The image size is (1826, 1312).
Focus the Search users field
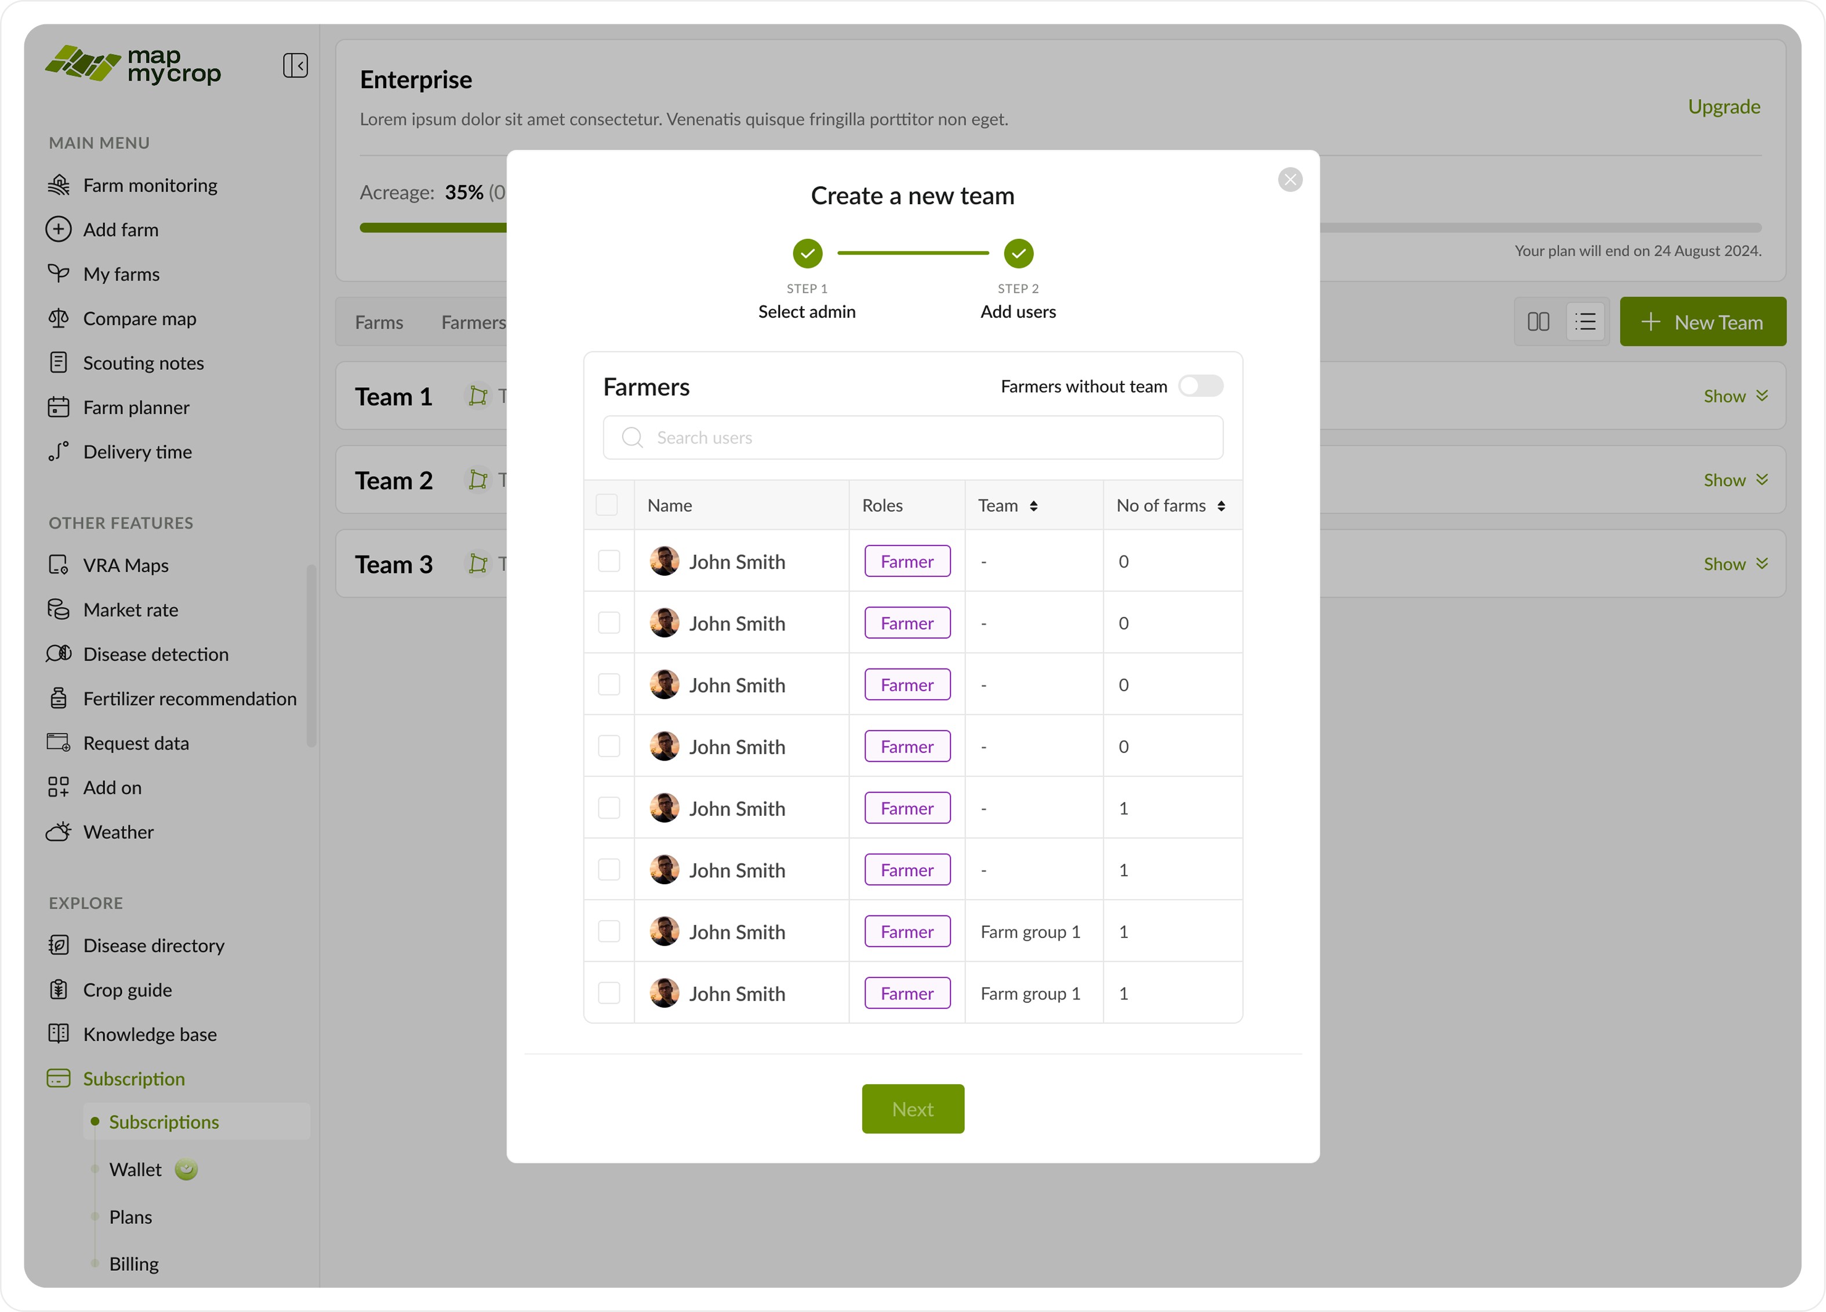pos(912,438)
